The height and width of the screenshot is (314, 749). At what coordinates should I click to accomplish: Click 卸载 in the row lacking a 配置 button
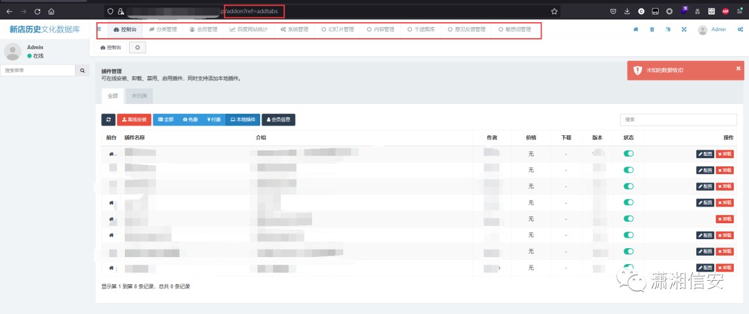725,218
